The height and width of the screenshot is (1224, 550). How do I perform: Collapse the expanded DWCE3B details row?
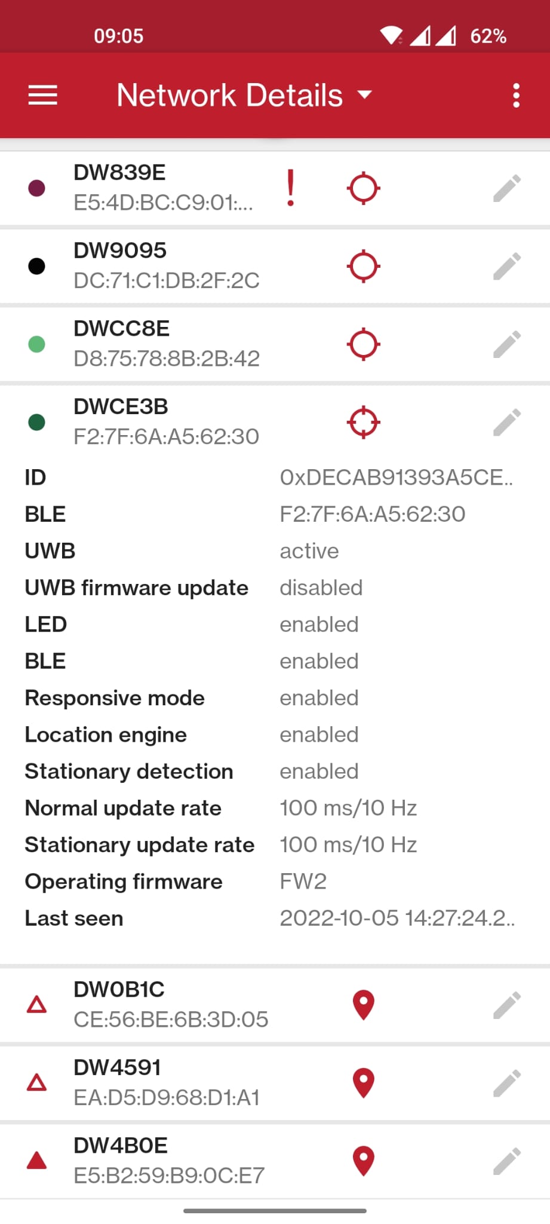point(275,422)
